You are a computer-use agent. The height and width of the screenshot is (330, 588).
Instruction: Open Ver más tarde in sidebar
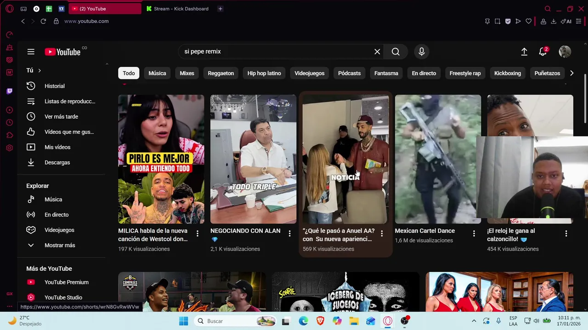coord(62,116)
